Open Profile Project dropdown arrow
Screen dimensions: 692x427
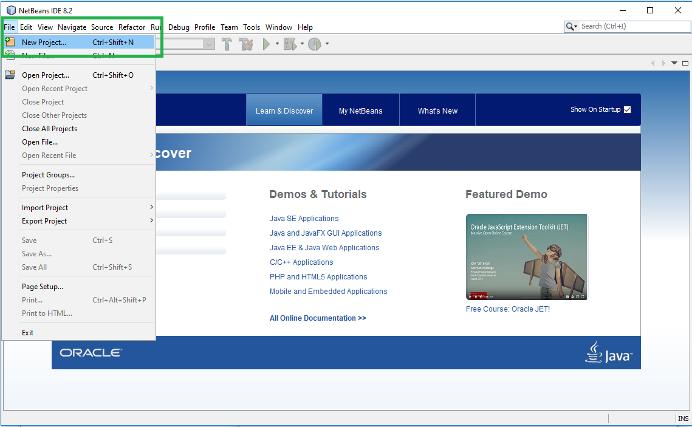(327, 44)
